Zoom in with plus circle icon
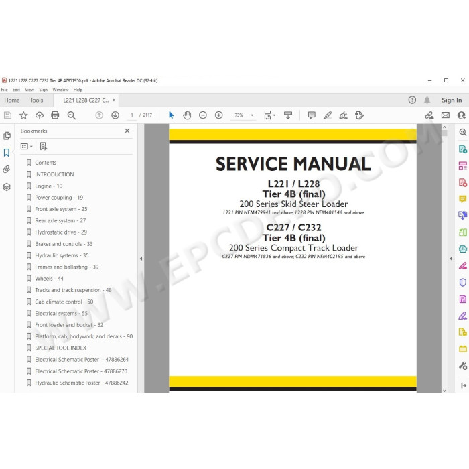Image resolution: width=469 pixels, height=469 pixels. click(x=218, y=115)
